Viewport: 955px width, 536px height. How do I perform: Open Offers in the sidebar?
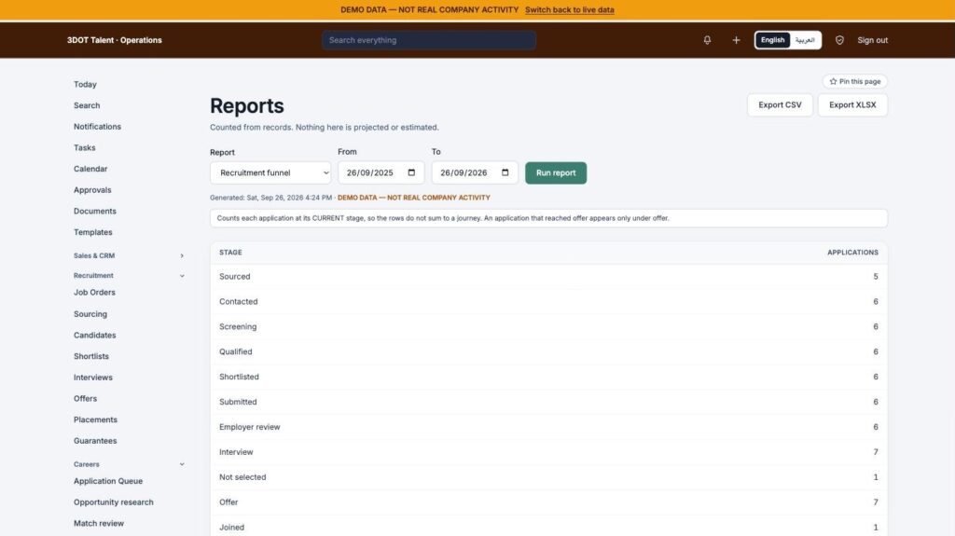click(x=85, y=398)
